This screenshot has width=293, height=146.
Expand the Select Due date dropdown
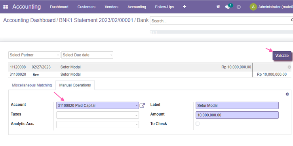tap(87, 55)
